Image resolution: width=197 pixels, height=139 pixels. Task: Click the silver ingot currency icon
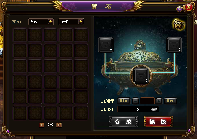coord(154,109)
